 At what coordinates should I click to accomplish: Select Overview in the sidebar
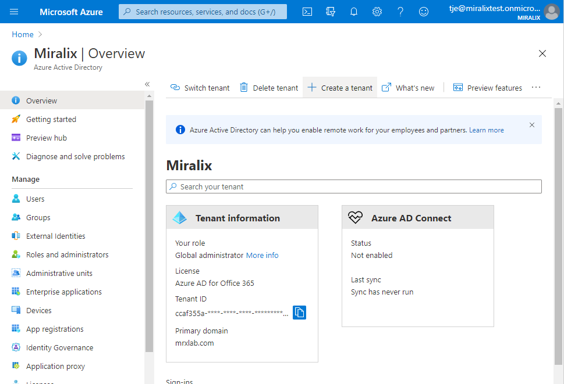point(72,101)
